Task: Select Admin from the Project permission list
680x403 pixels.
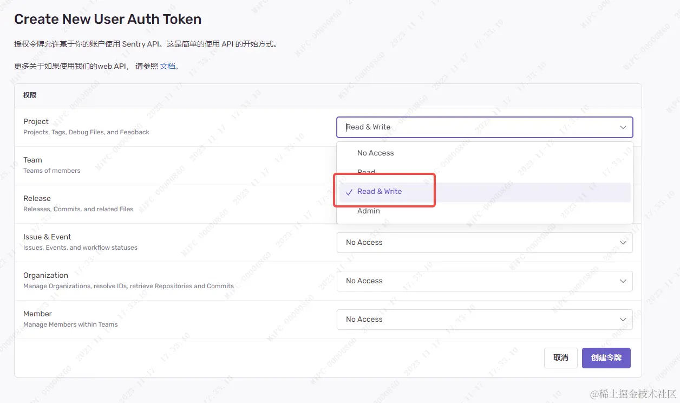Action: click(x=369, y=211)
